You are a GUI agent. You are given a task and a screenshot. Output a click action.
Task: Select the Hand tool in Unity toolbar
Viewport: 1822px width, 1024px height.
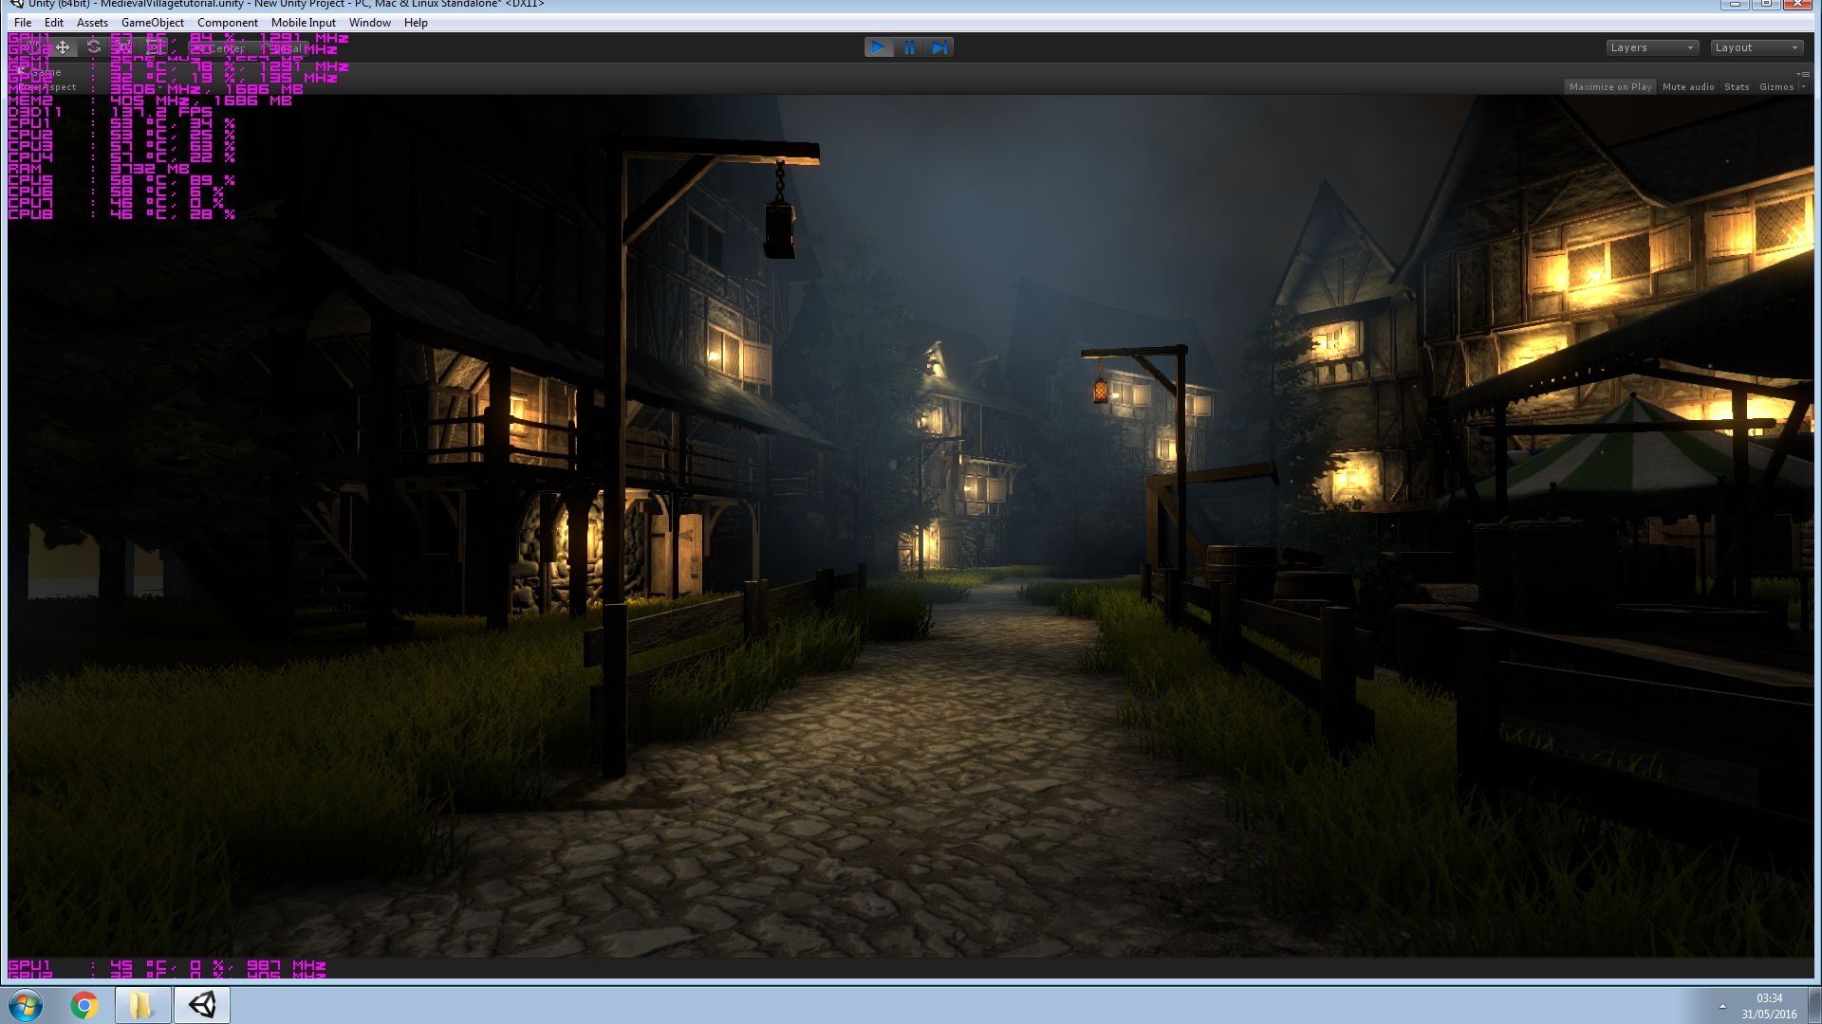[31, 47]
